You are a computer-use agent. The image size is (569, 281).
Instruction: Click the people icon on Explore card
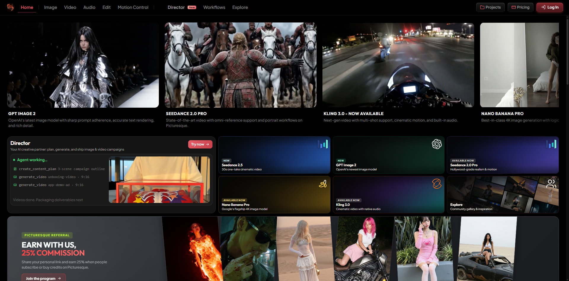tap(551, 184)
